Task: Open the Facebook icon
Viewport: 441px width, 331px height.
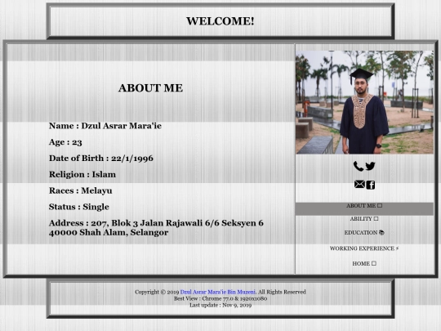Action: [x=371, y=185]
